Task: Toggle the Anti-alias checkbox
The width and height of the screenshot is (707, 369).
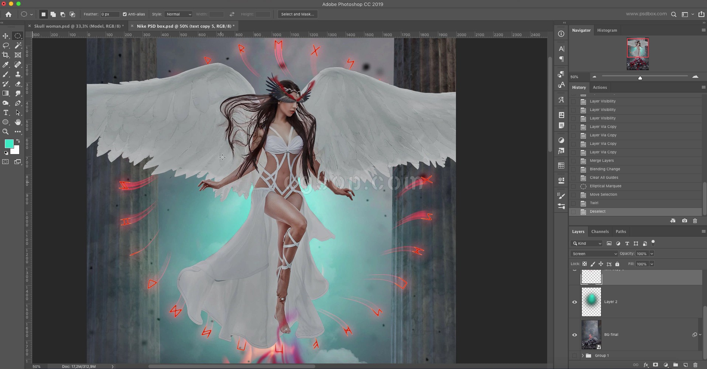Action: click(125, 14)
